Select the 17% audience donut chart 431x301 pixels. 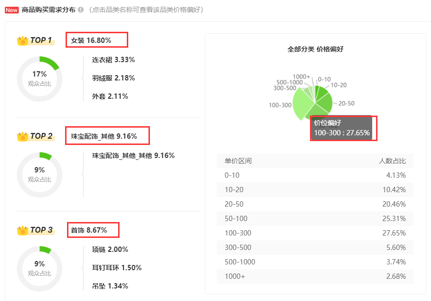(40, 79)
